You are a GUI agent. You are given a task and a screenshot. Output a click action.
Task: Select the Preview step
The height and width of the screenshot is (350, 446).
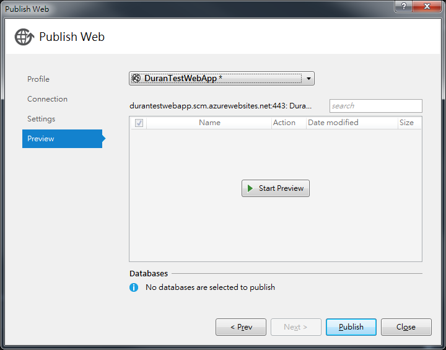coord(63,139)
